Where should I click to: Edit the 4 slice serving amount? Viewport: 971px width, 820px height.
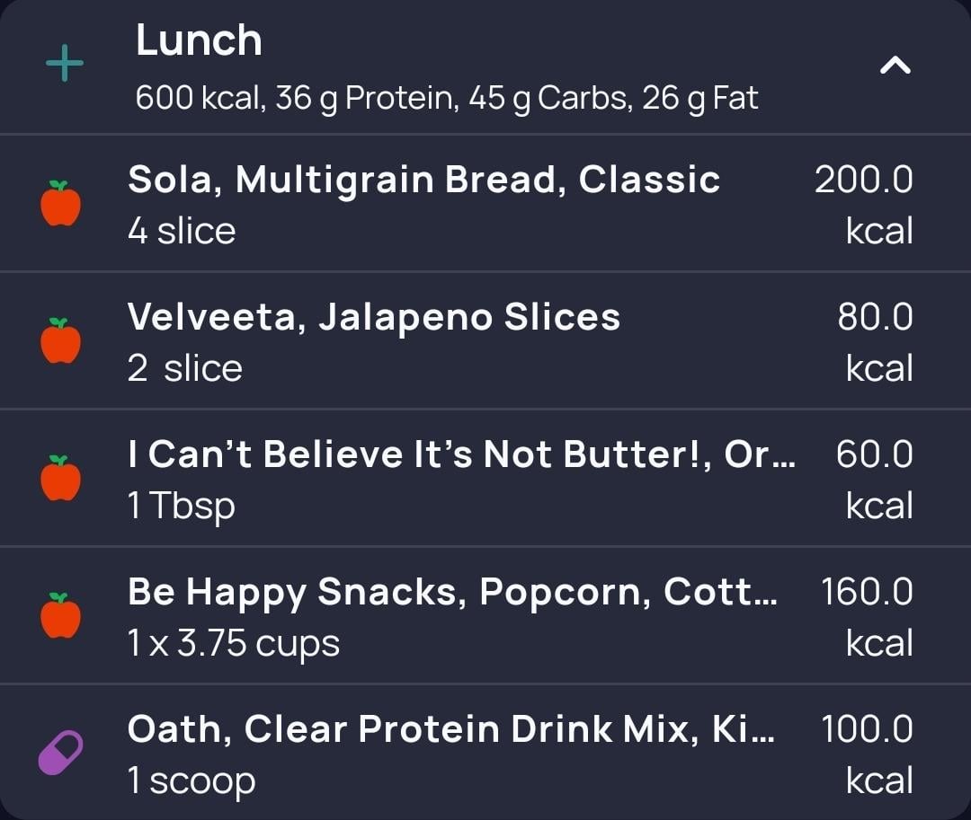[x=182, y=231]
